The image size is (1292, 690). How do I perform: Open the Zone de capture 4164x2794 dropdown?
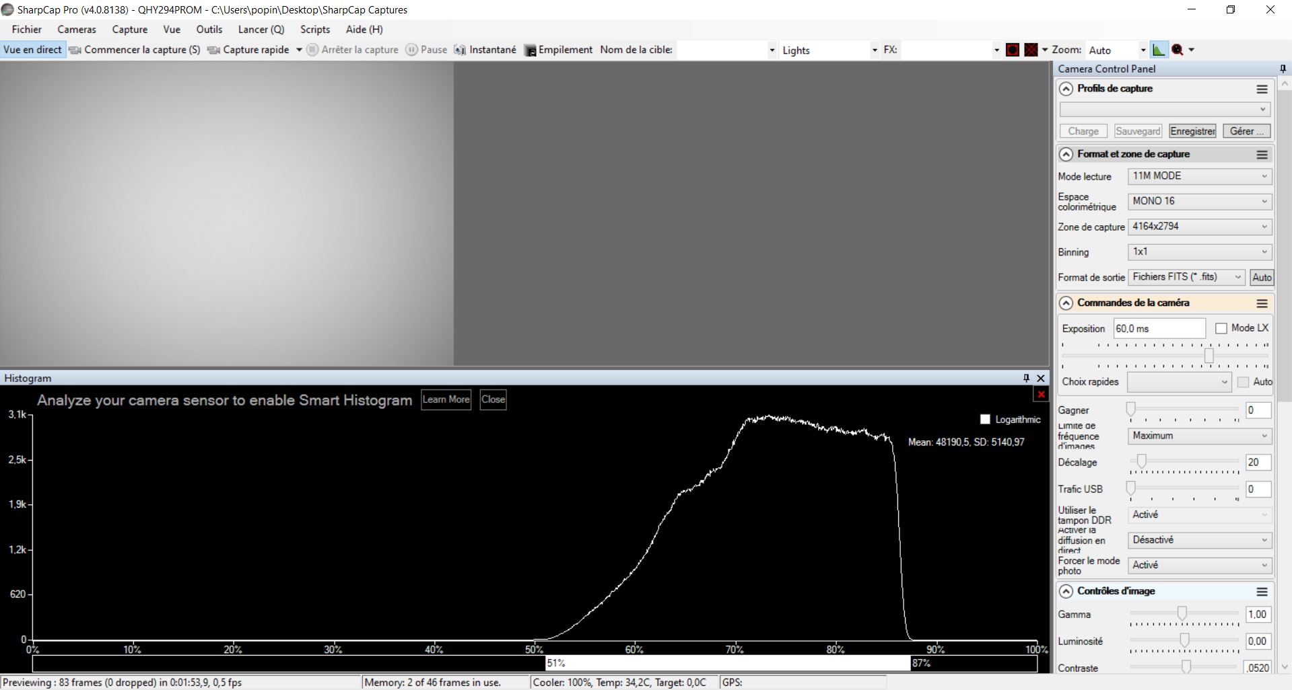[1200, 227]
